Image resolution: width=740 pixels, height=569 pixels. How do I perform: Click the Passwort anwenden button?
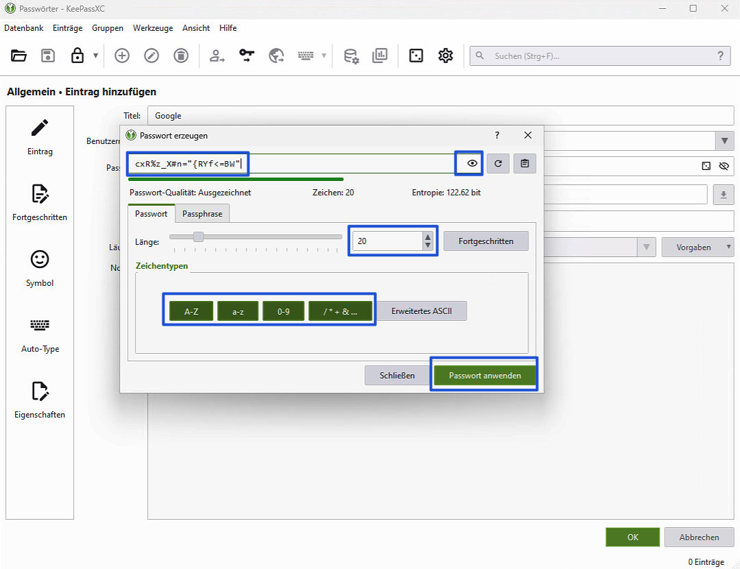(484, 376)
